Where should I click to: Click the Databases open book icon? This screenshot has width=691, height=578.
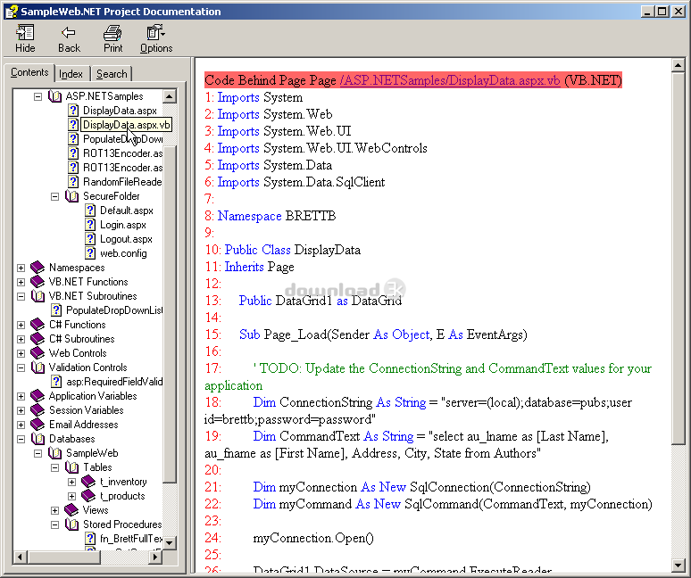(x=37, y=439)
